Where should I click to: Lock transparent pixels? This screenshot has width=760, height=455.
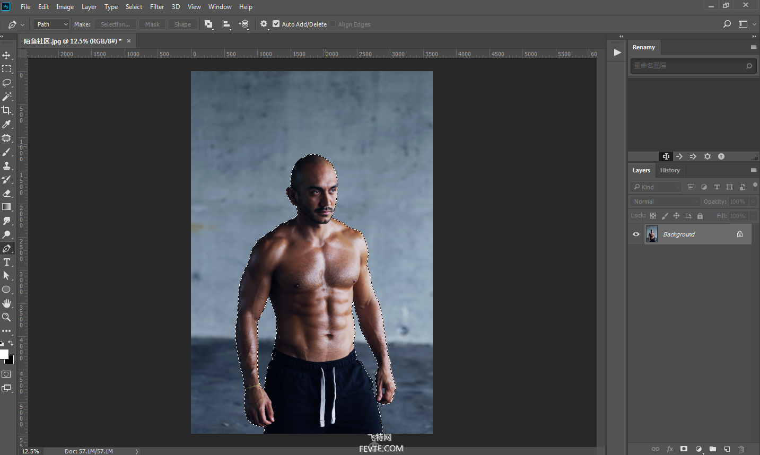(653, 216)
